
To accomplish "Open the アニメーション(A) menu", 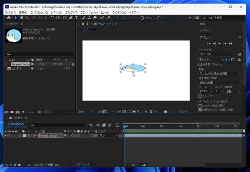I will tap(89, 13).
